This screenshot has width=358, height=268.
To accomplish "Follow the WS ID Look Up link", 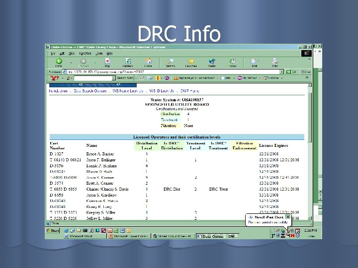I will pyautogui.click(x=162, y=91).
